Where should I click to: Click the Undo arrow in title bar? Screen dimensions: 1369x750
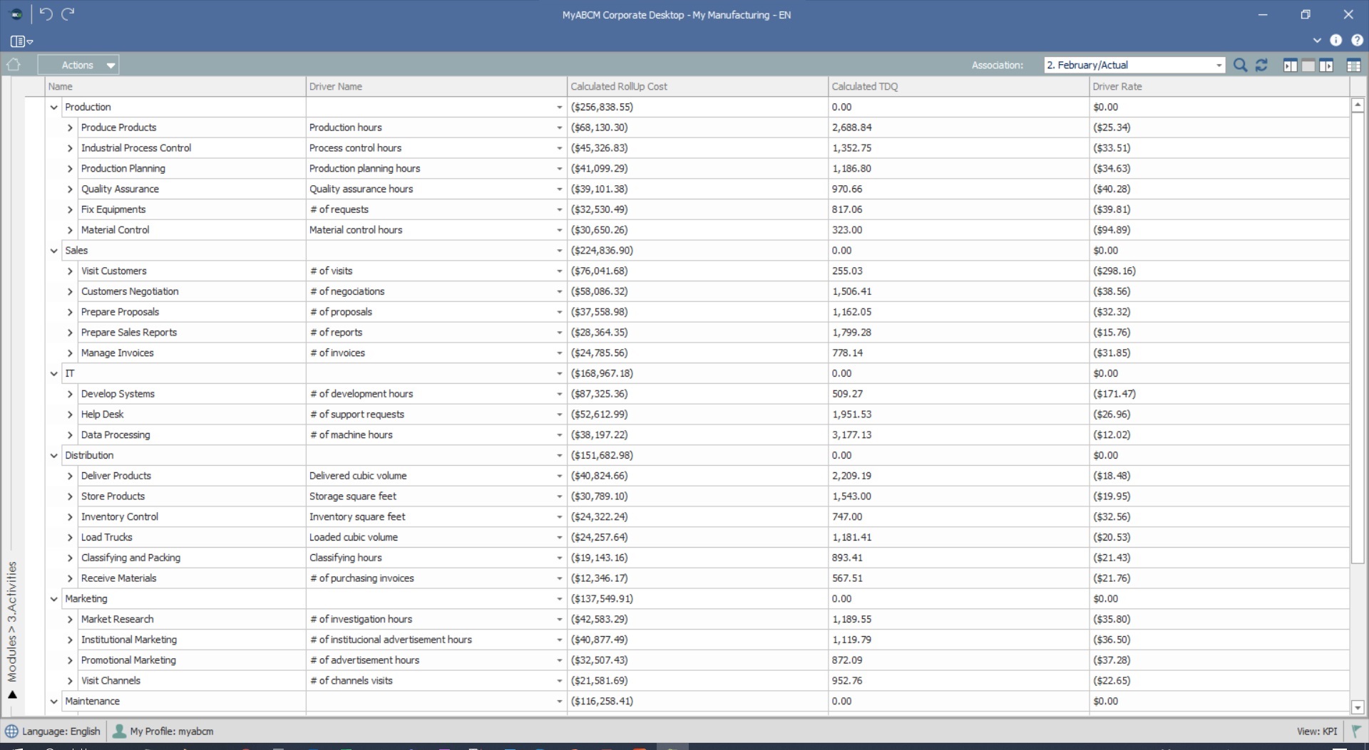[46, 14]
